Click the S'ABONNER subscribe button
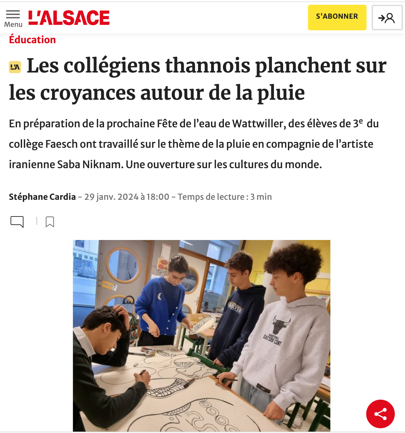 (337, 17)
